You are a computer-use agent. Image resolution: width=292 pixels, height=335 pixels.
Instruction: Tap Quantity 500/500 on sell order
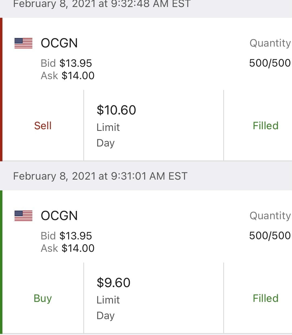[x=270, y=63]
